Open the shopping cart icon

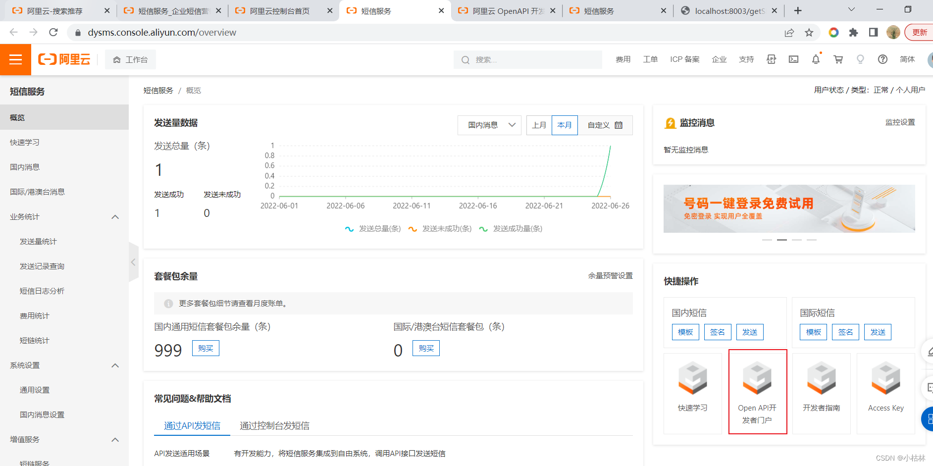point(838,59)
